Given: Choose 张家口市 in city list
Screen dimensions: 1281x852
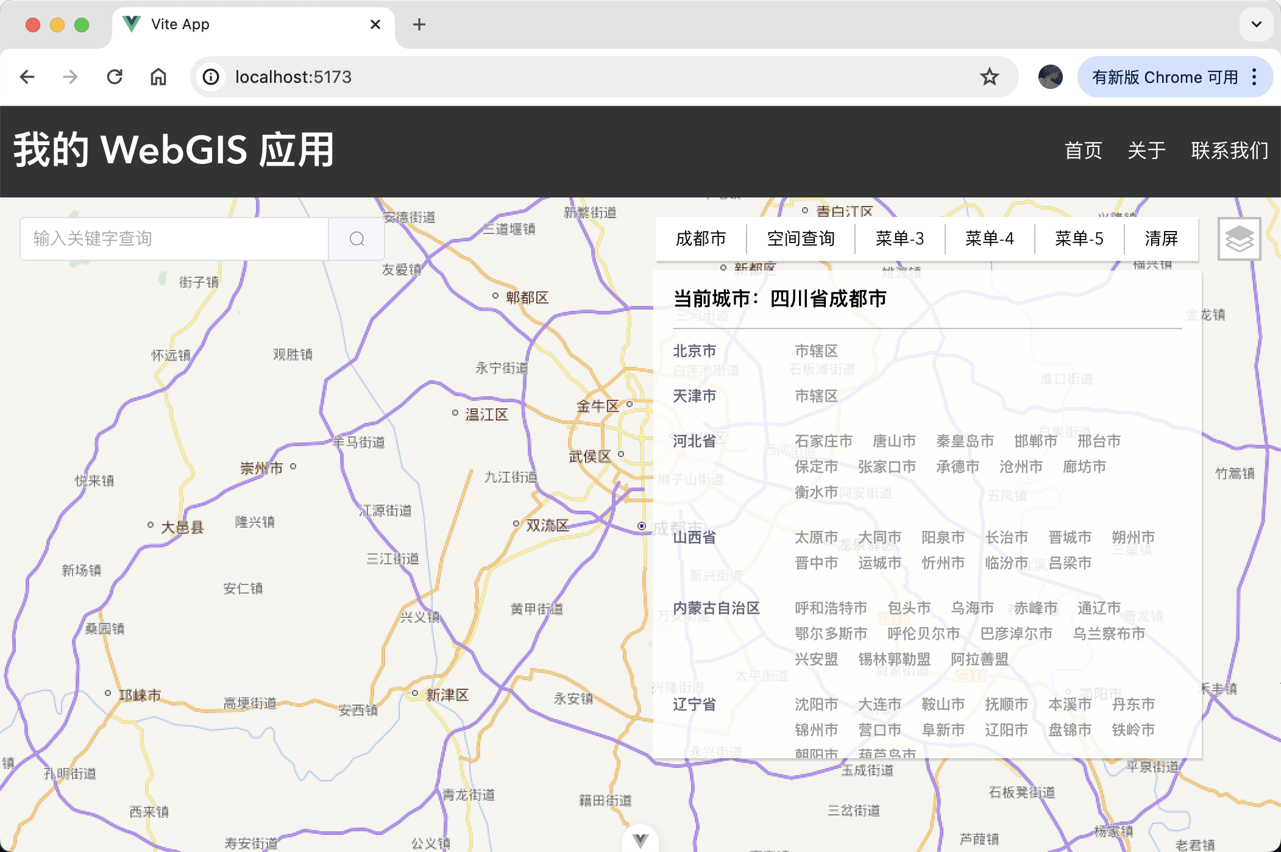Looking at the screenshot, I should pos(887,467).
